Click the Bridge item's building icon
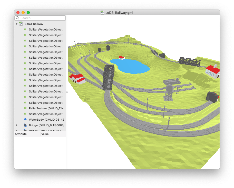The image size is (234, 188). 25,125
